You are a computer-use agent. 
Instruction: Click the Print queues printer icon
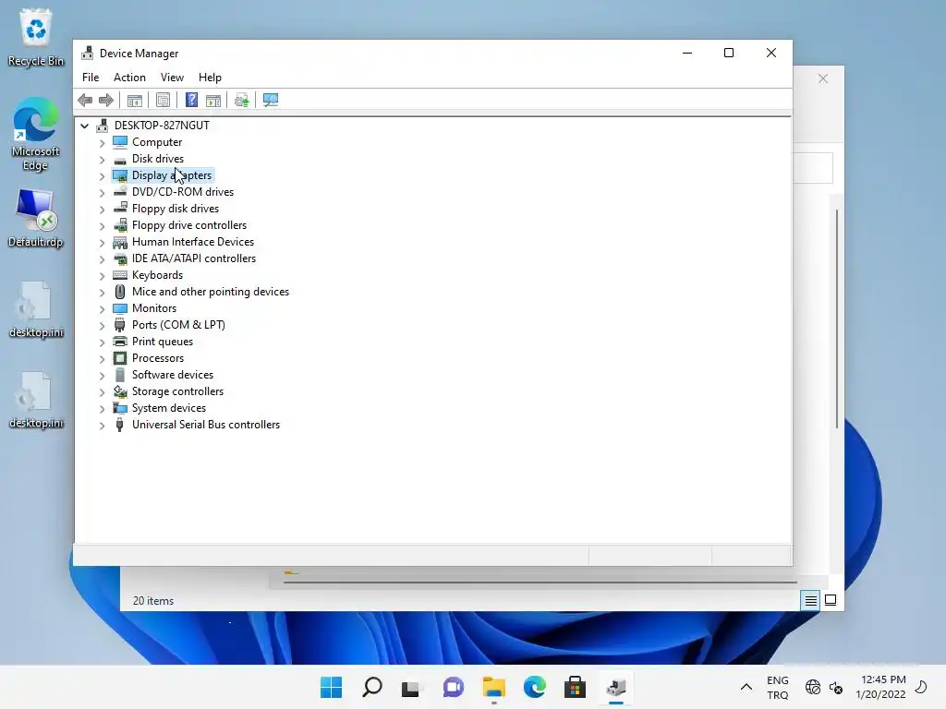pyautogui.click(x=120, y=342)
